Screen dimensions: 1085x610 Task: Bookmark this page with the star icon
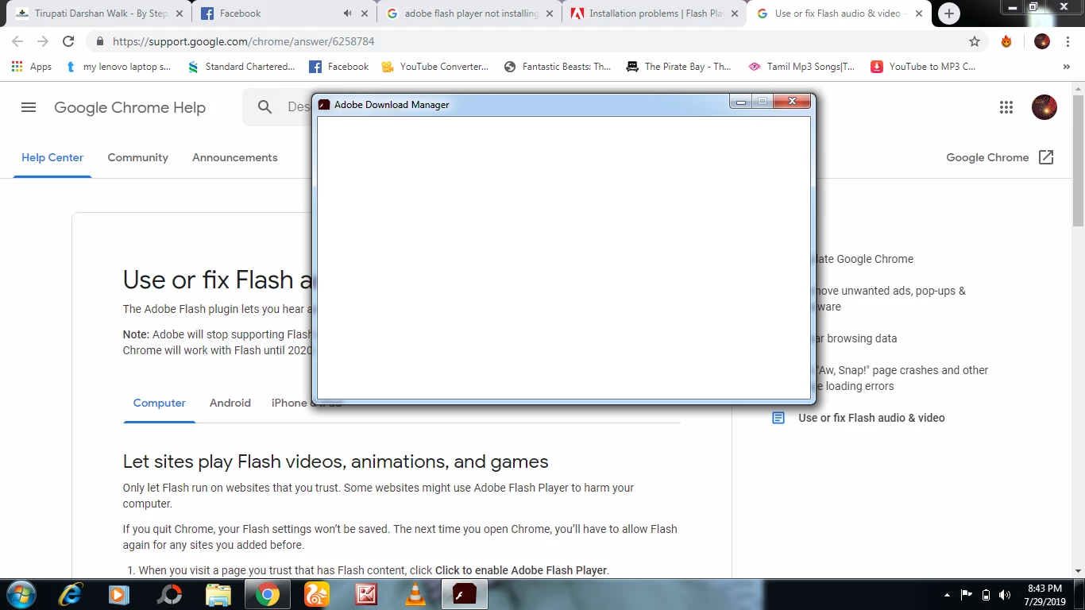click(975, 41)
